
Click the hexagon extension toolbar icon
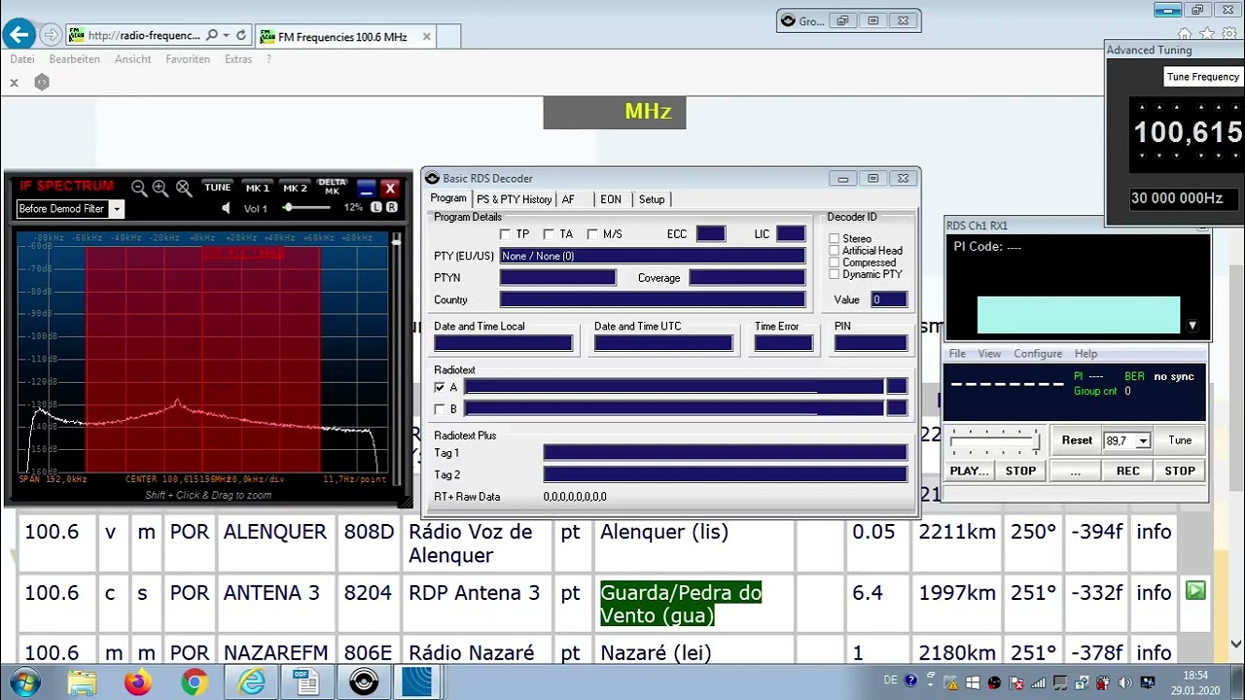pos(42,83)
